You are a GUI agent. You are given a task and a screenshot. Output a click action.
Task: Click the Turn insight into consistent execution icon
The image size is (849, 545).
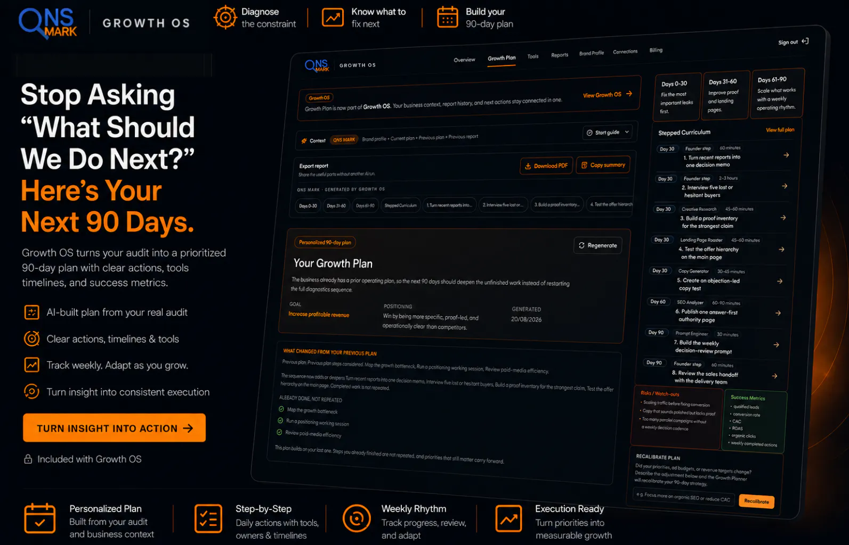click(32, 392)
